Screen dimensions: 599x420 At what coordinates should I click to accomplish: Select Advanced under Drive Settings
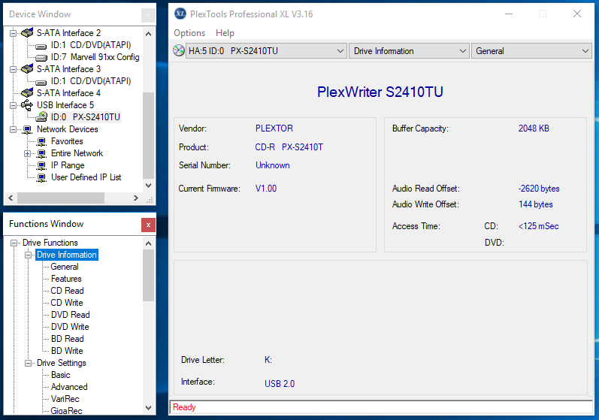69,387
